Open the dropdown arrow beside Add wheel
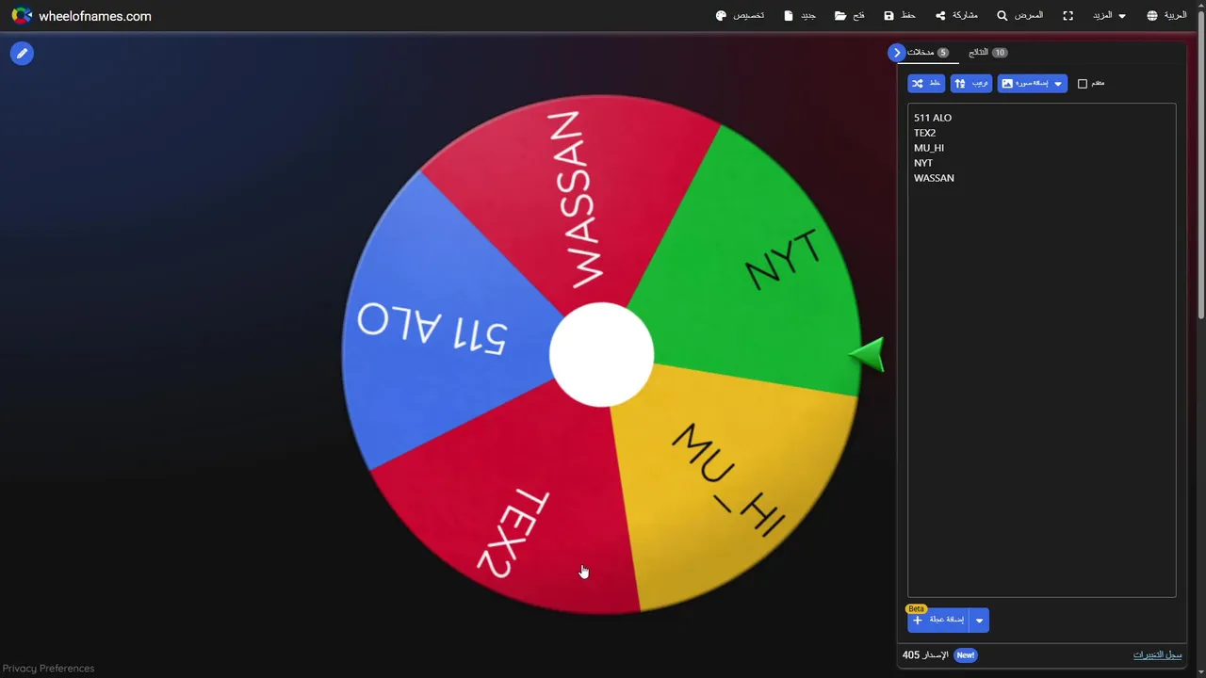The image size is (1206, 678). (x=980, y=621)
